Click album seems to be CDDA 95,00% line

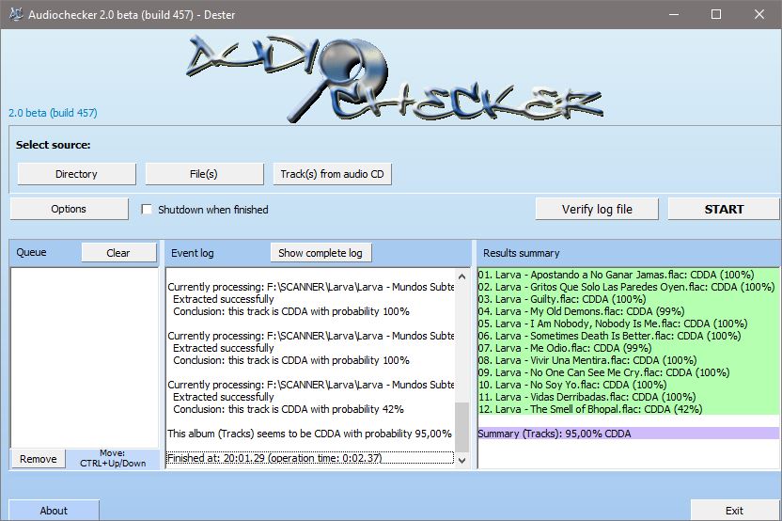310,434
